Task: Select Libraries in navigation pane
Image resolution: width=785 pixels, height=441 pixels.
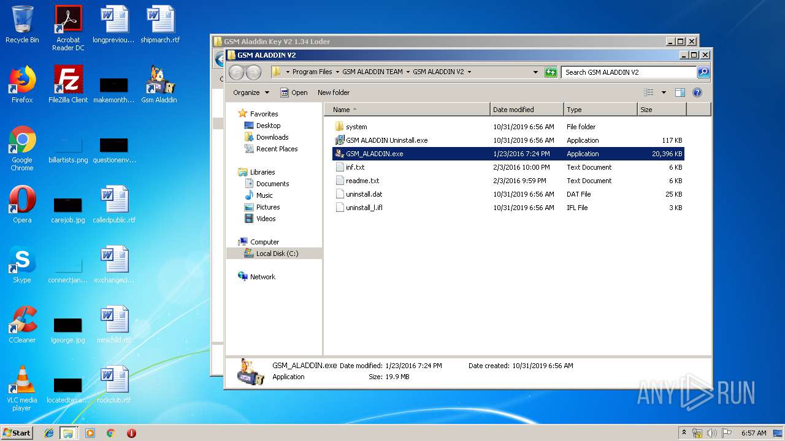Action: [256, 171]
